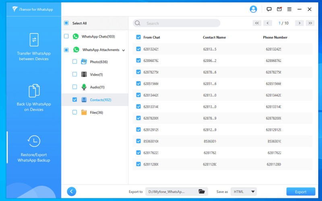
Task: Click From Chat cell starting 62811280
Action: 151,164
